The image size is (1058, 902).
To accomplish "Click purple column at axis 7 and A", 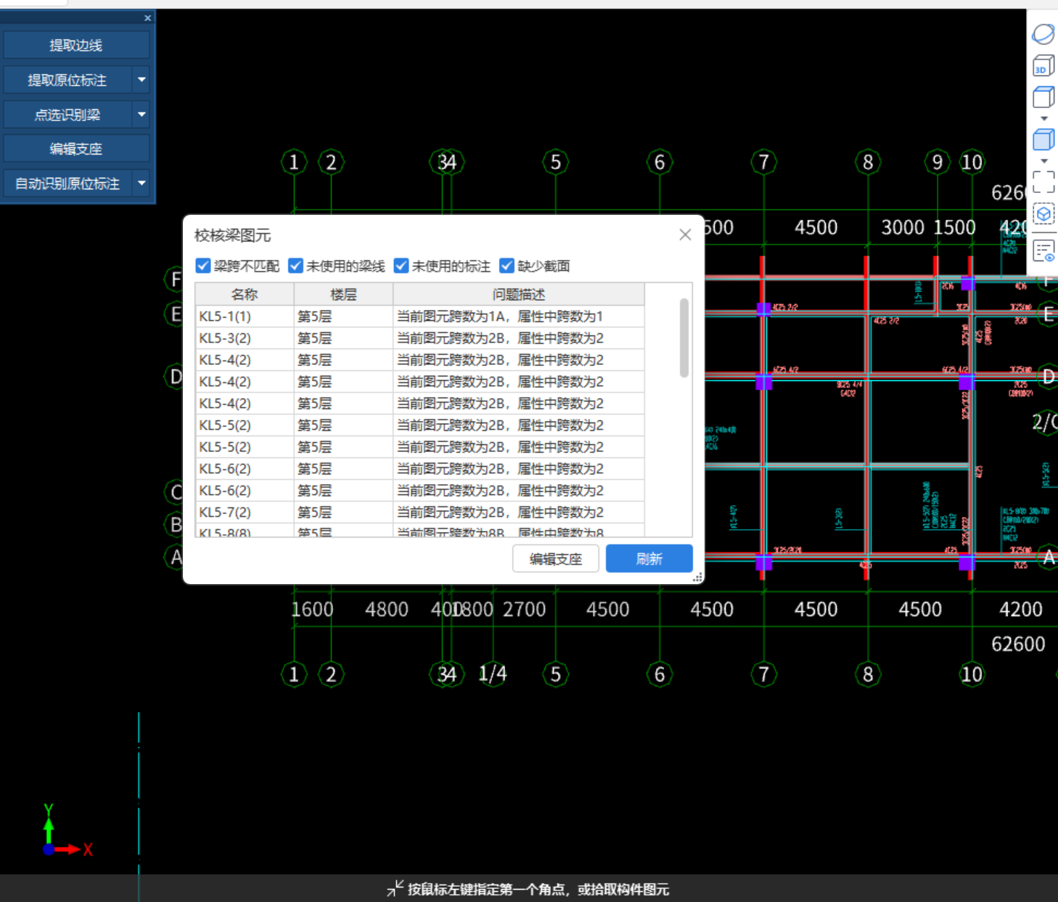I will point(763,562).
